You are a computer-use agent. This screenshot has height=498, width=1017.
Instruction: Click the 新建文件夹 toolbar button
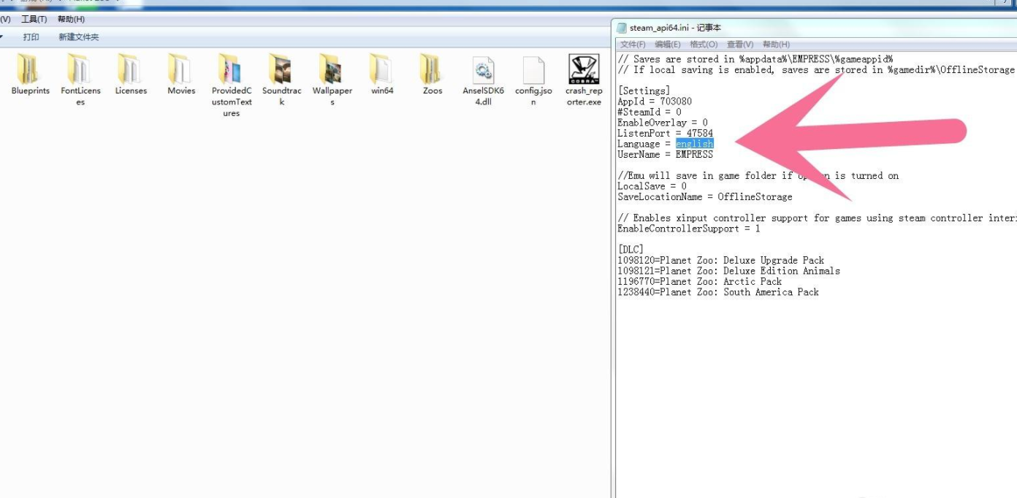click(79, 37)
